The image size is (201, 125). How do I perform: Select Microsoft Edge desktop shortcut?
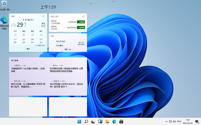pos(4,23)
